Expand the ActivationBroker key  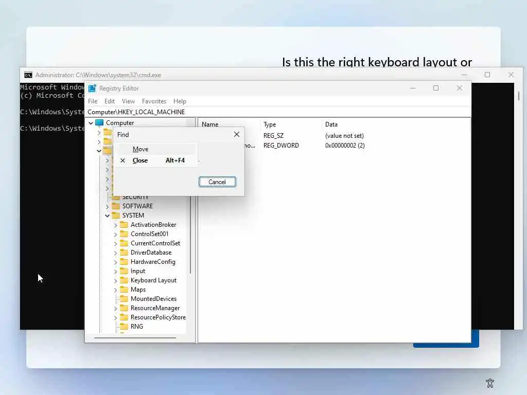pos(116,225)
